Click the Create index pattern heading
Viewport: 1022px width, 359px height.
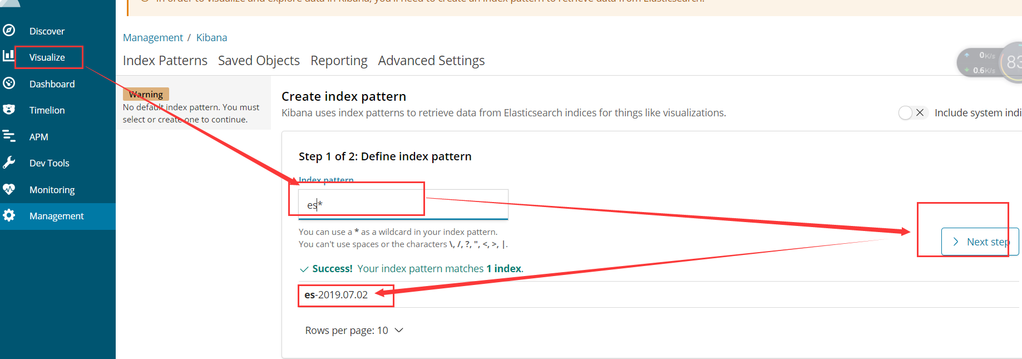[x=344, y=96]
